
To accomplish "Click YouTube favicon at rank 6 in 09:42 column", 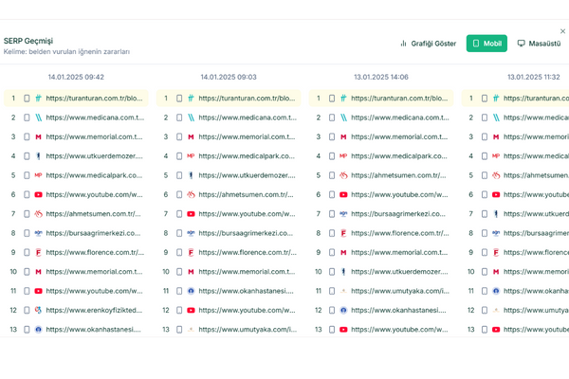I will point(38,195).
